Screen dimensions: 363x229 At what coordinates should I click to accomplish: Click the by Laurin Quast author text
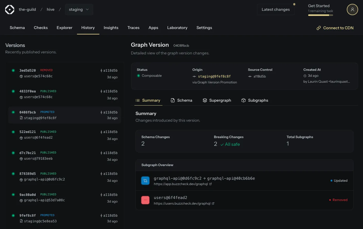[x=326, y=82]
